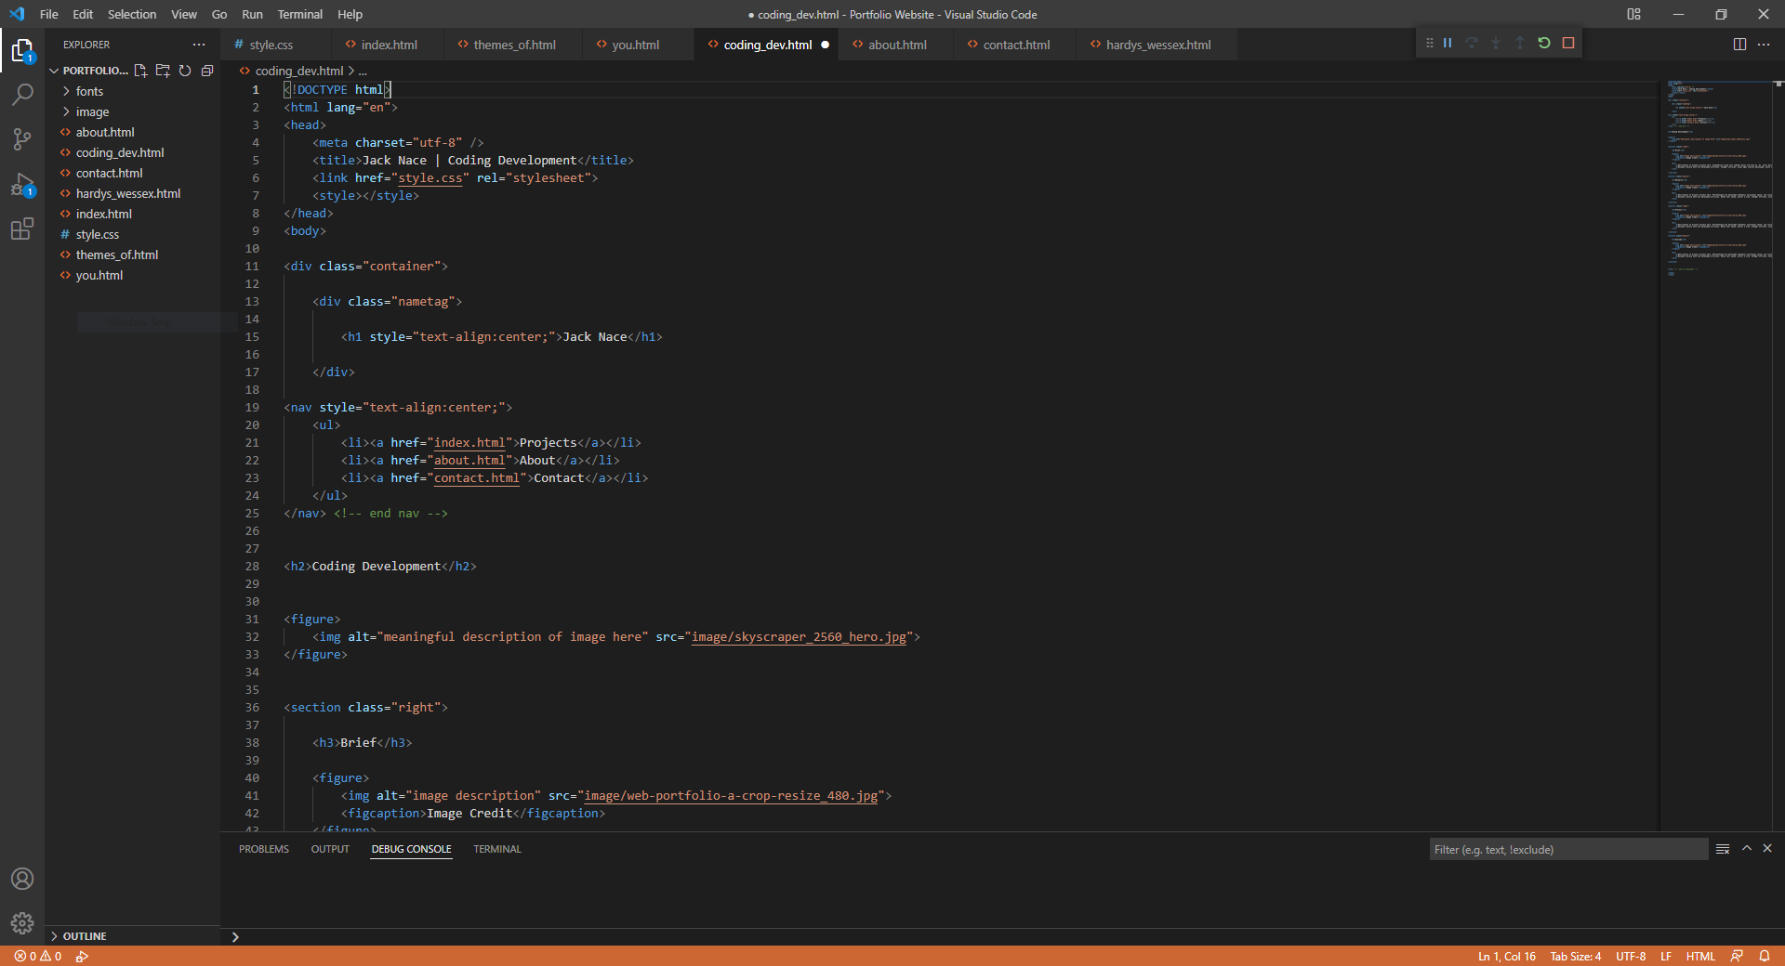Switch to the TERMINAL panel tab
The width and height of the screenshot is (1785, 966).
(x=497, y=849)
